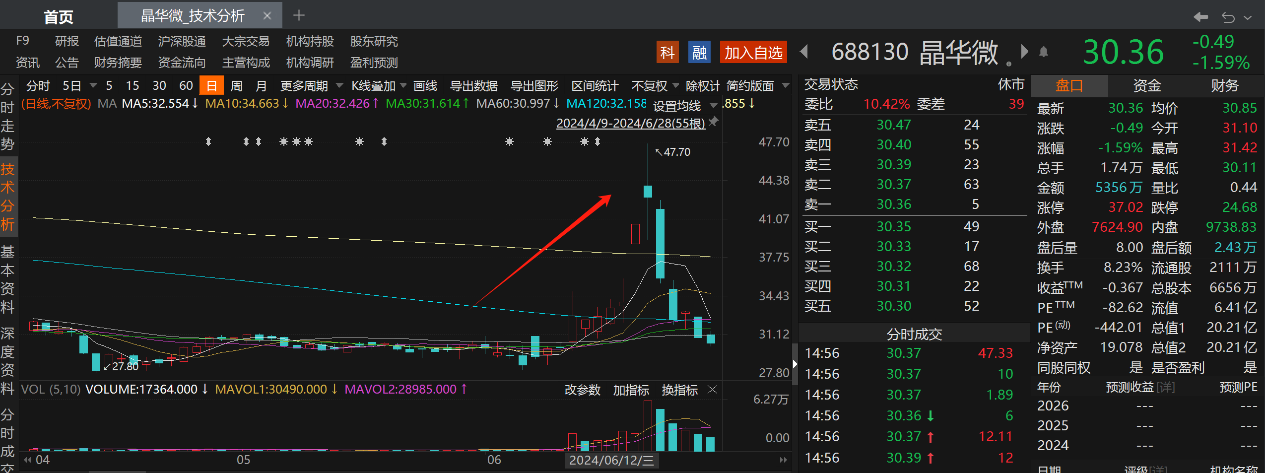Open the F9 menu item
Image resolution: width=1265 pixels, height=473 pixels.
pos(22,41)
